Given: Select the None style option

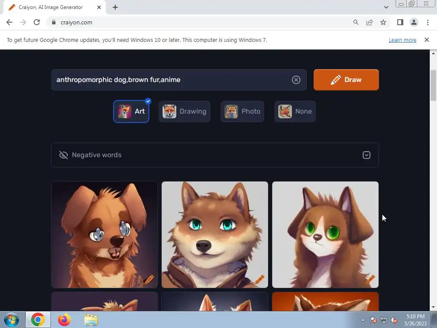Looking at the screenshot, I should (x=295, y=111).
